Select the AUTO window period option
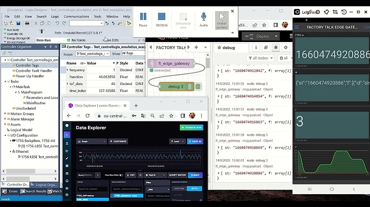This screenshot has height=207, width=370. 194,189
